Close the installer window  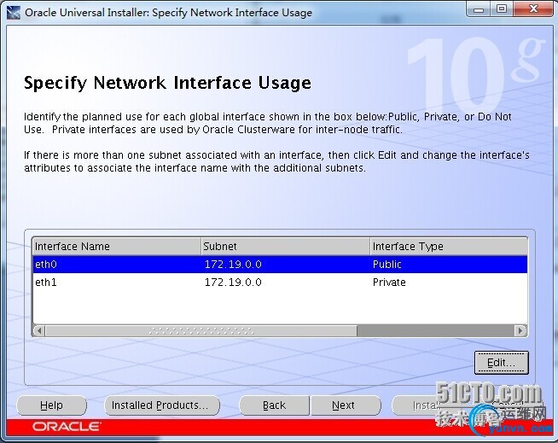point(533,9)
